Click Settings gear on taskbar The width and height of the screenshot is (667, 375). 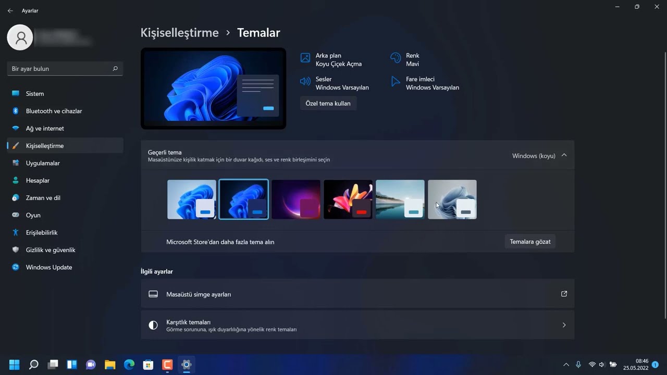click(x=186, y=365)
